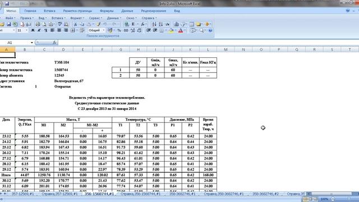Click the Decrease Indent icon

click(x=148, y=30)
